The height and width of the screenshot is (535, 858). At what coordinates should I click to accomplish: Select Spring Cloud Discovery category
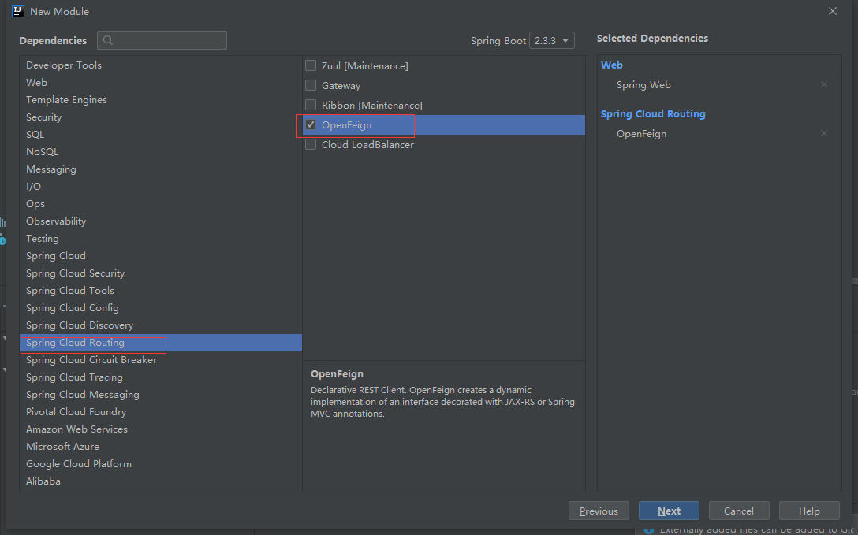point(161,325)
